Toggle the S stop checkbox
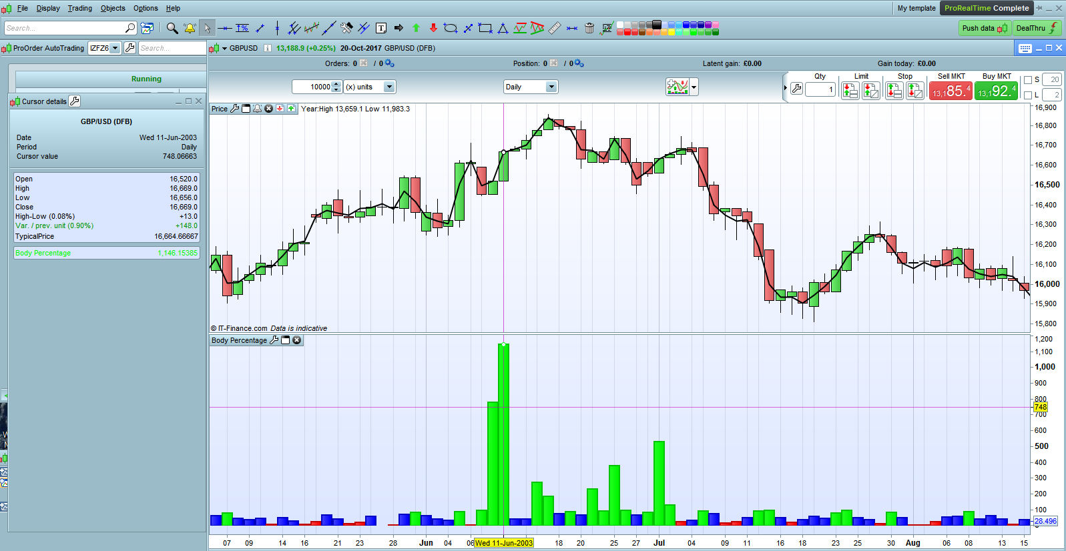This screenshot has width=1066, height=551. [x=1028, y=80]
